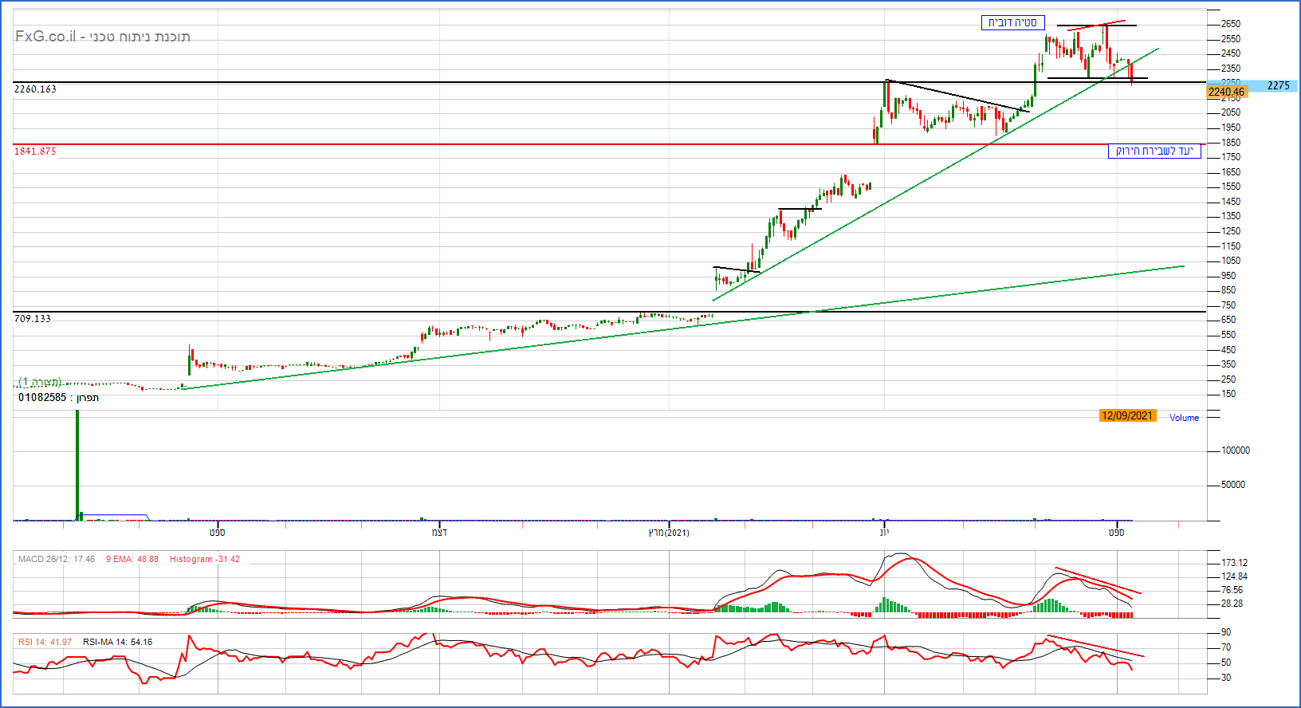Viewport: 1301px width, 708px height.
Task: Click the Histogram value label
Action: [x=204, y=560]
